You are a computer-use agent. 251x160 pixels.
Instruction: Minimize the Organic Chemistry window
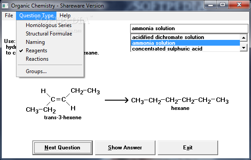[211, 5]
